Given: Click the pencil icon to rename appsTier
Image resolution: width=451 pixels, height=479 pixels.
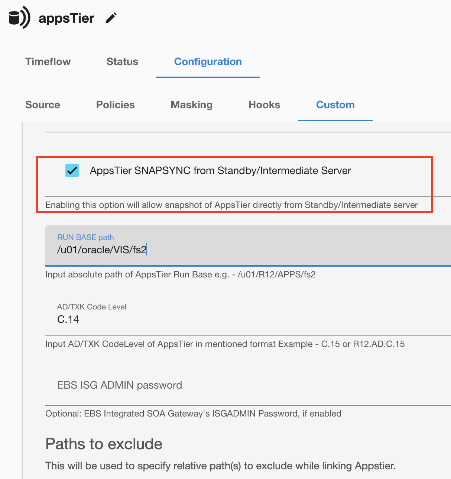Looking at the screenshot, I should (x=111, y=18).
